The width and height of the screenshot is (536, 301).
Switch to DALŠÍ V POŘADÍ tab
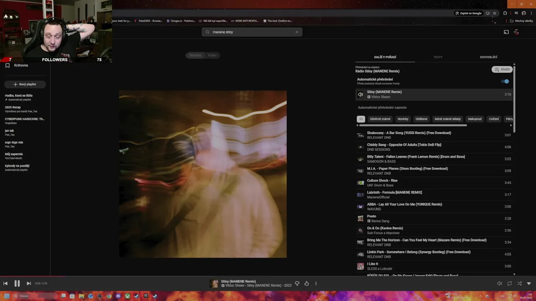click(385, 57)
